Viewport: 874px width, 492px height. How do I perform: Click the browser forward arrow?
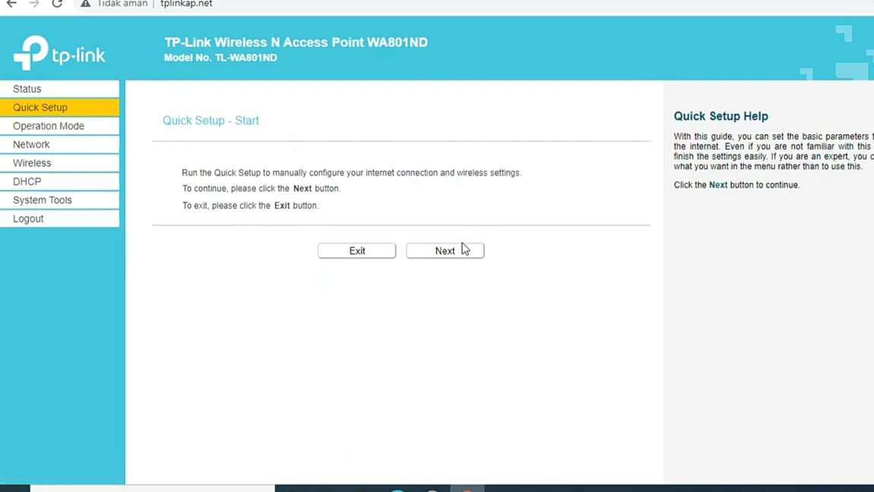coord(34,3)
